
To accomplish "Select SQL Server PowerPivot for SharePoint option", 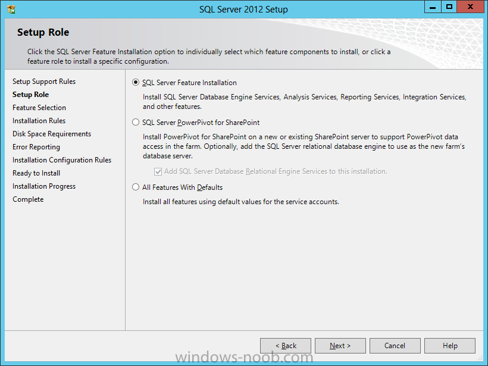I will pos(135,123).
